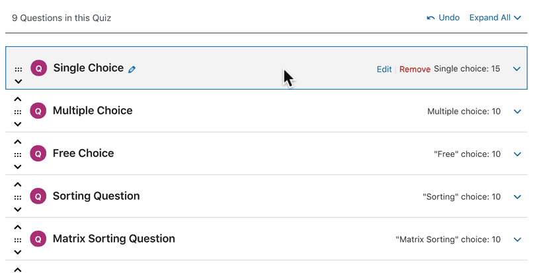
Task: Click the Expand All link
Action: pyautogui.click(x=495, y=18)
